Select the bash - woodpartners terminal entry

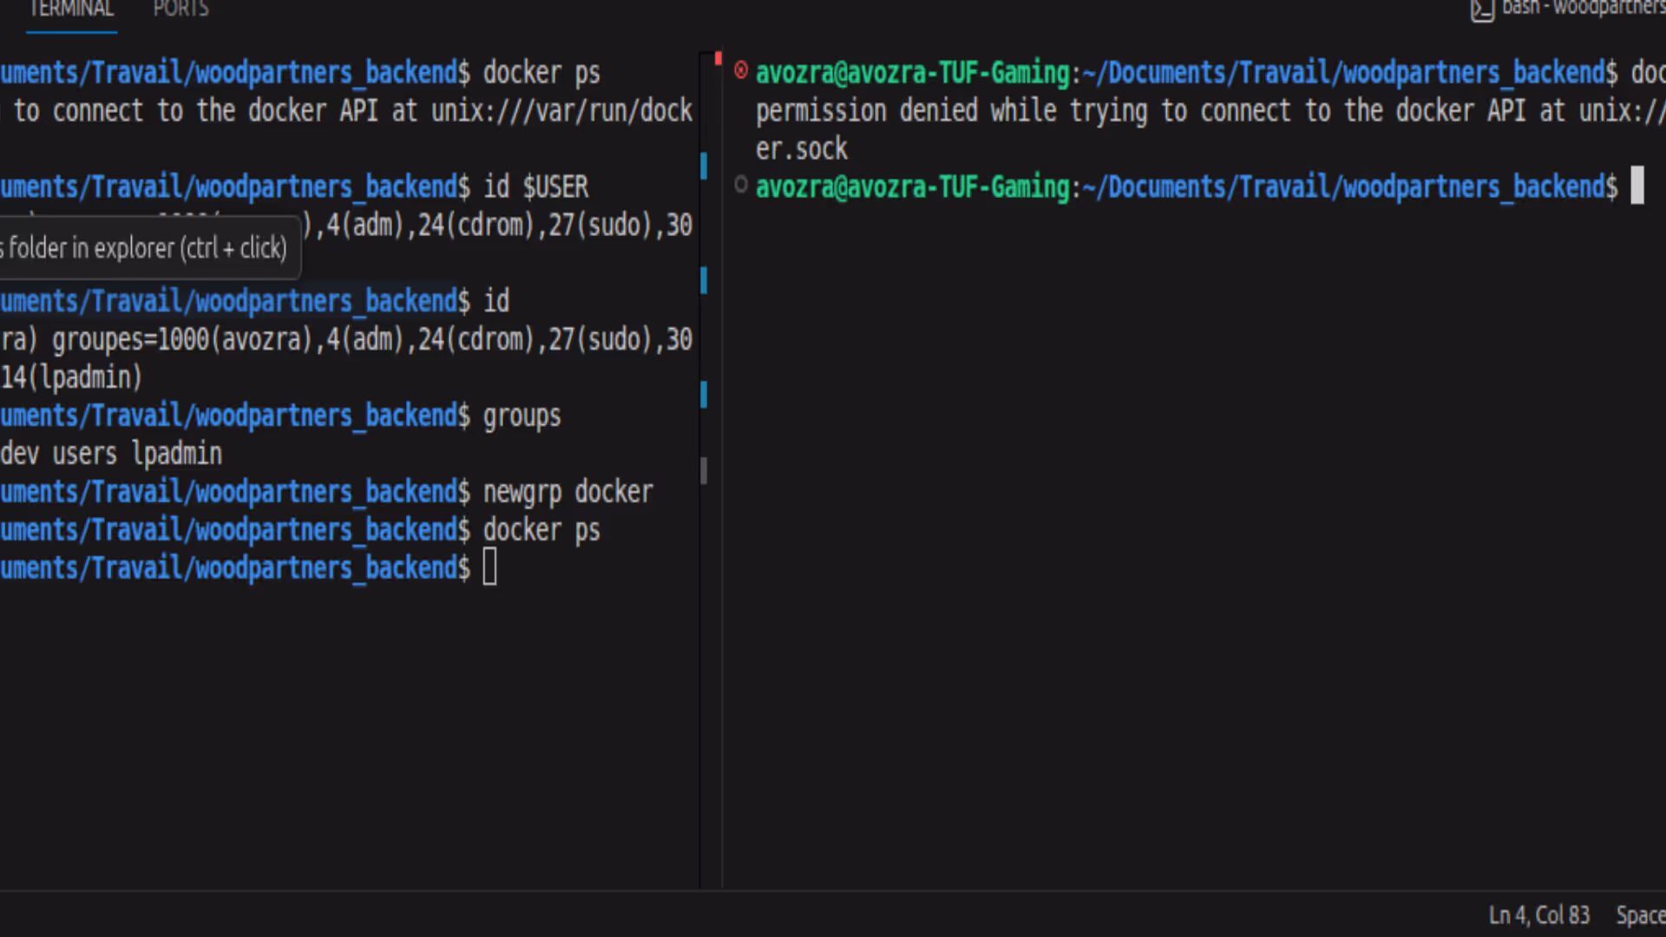(1583, 9)
